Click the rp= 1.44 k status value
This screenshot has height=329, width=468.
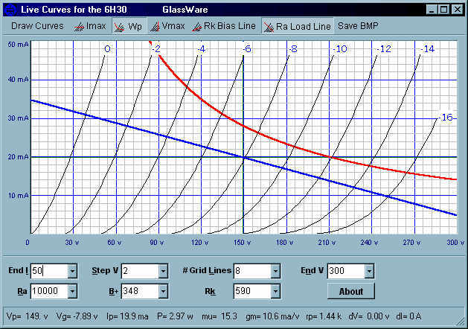[324, 316]
